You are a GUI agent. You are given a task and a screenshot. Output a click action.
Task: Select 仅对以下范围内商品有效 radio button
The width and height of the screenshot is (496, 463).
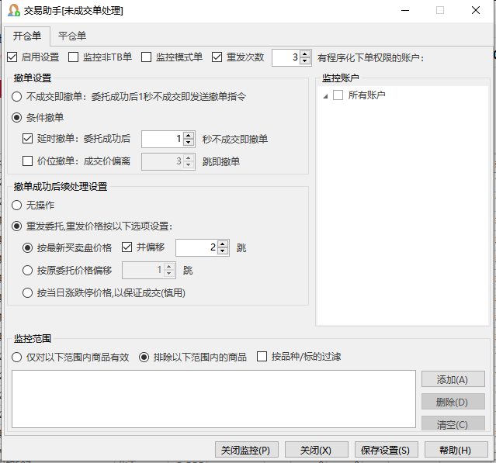point(16,357)
